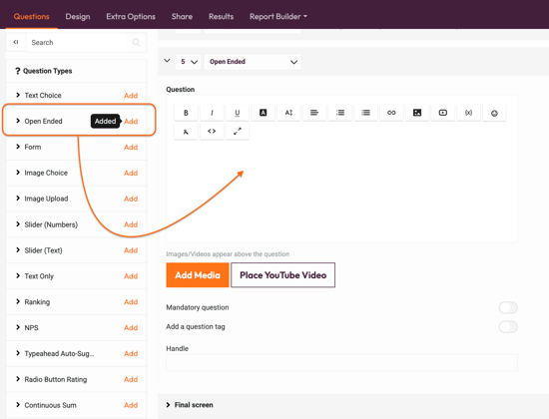Toggle bold formatting in question editor
The image size is (549, 419).
pyautogui.click(x=186, y=113)
